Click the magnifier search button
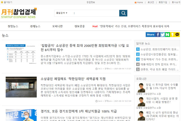Image resolution: width=181 pixels, height=121 pixels. click(x=123, y=13)
